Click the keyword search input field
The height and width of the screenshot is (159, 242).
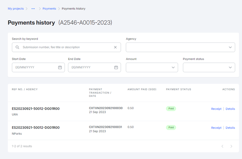pos(66,47)
